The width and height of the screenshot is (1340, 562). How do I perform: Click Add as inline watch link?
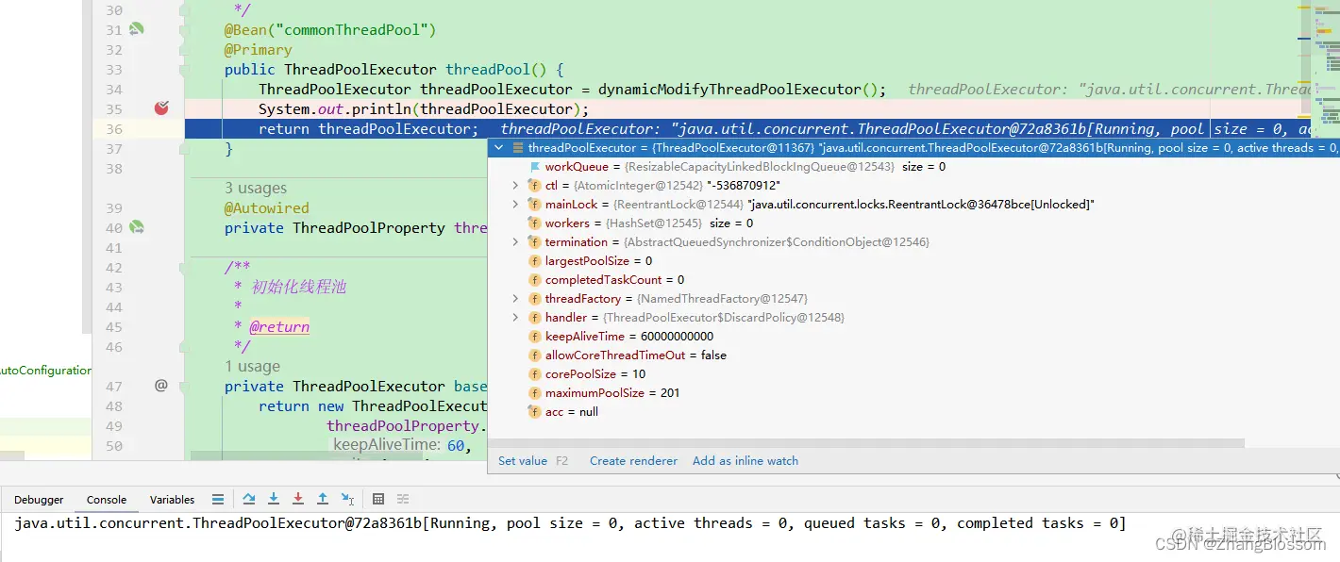(745, 461)
